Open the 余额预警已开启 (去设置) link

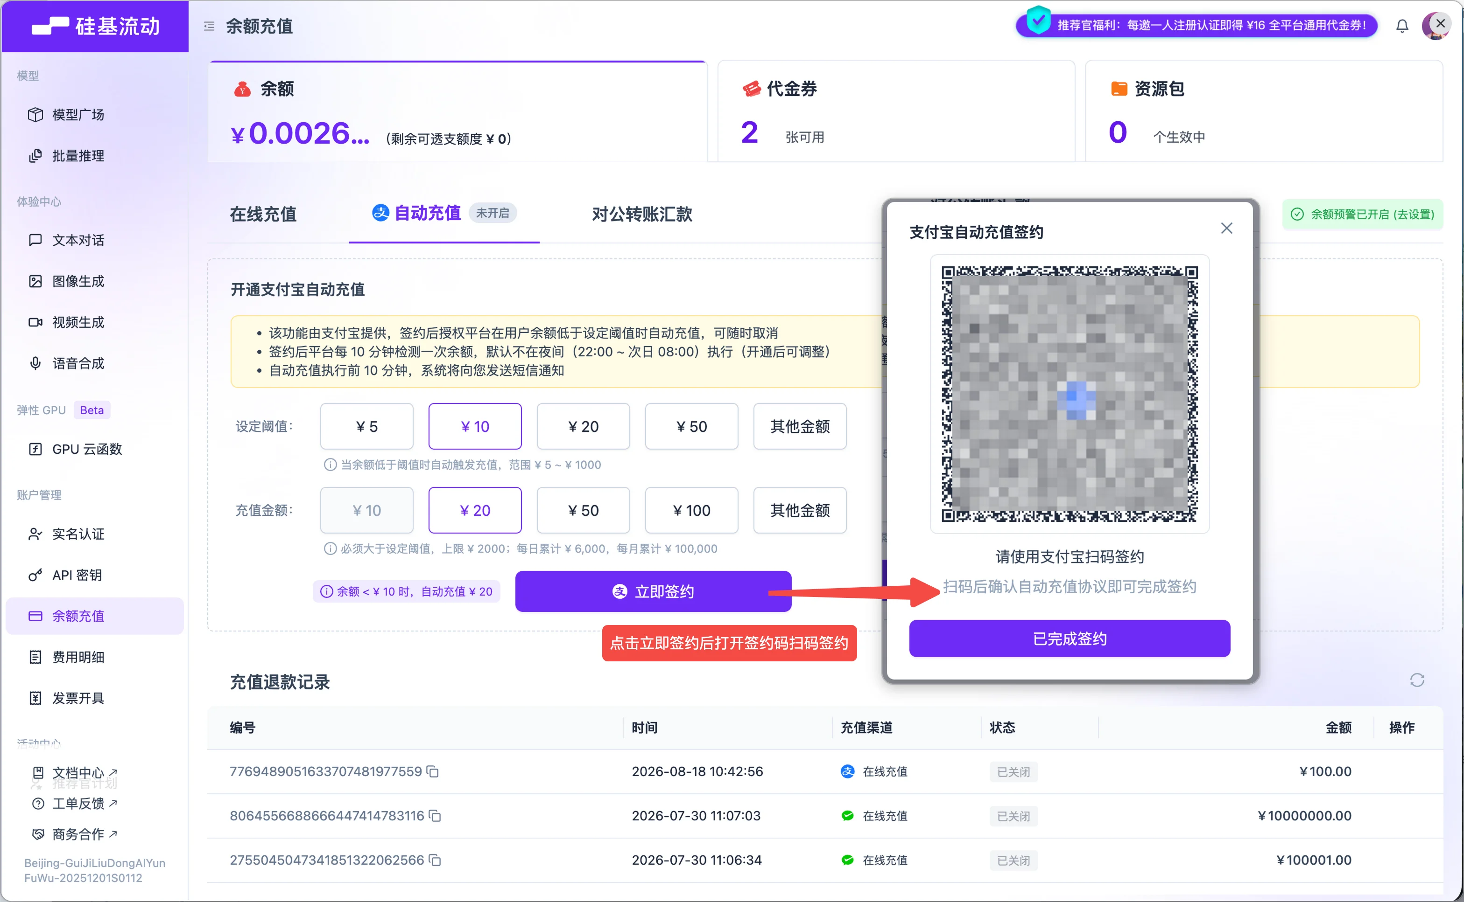coord(1363,214)
